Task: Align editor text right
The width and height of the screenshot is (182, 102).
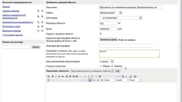Action: pos(73,76)
